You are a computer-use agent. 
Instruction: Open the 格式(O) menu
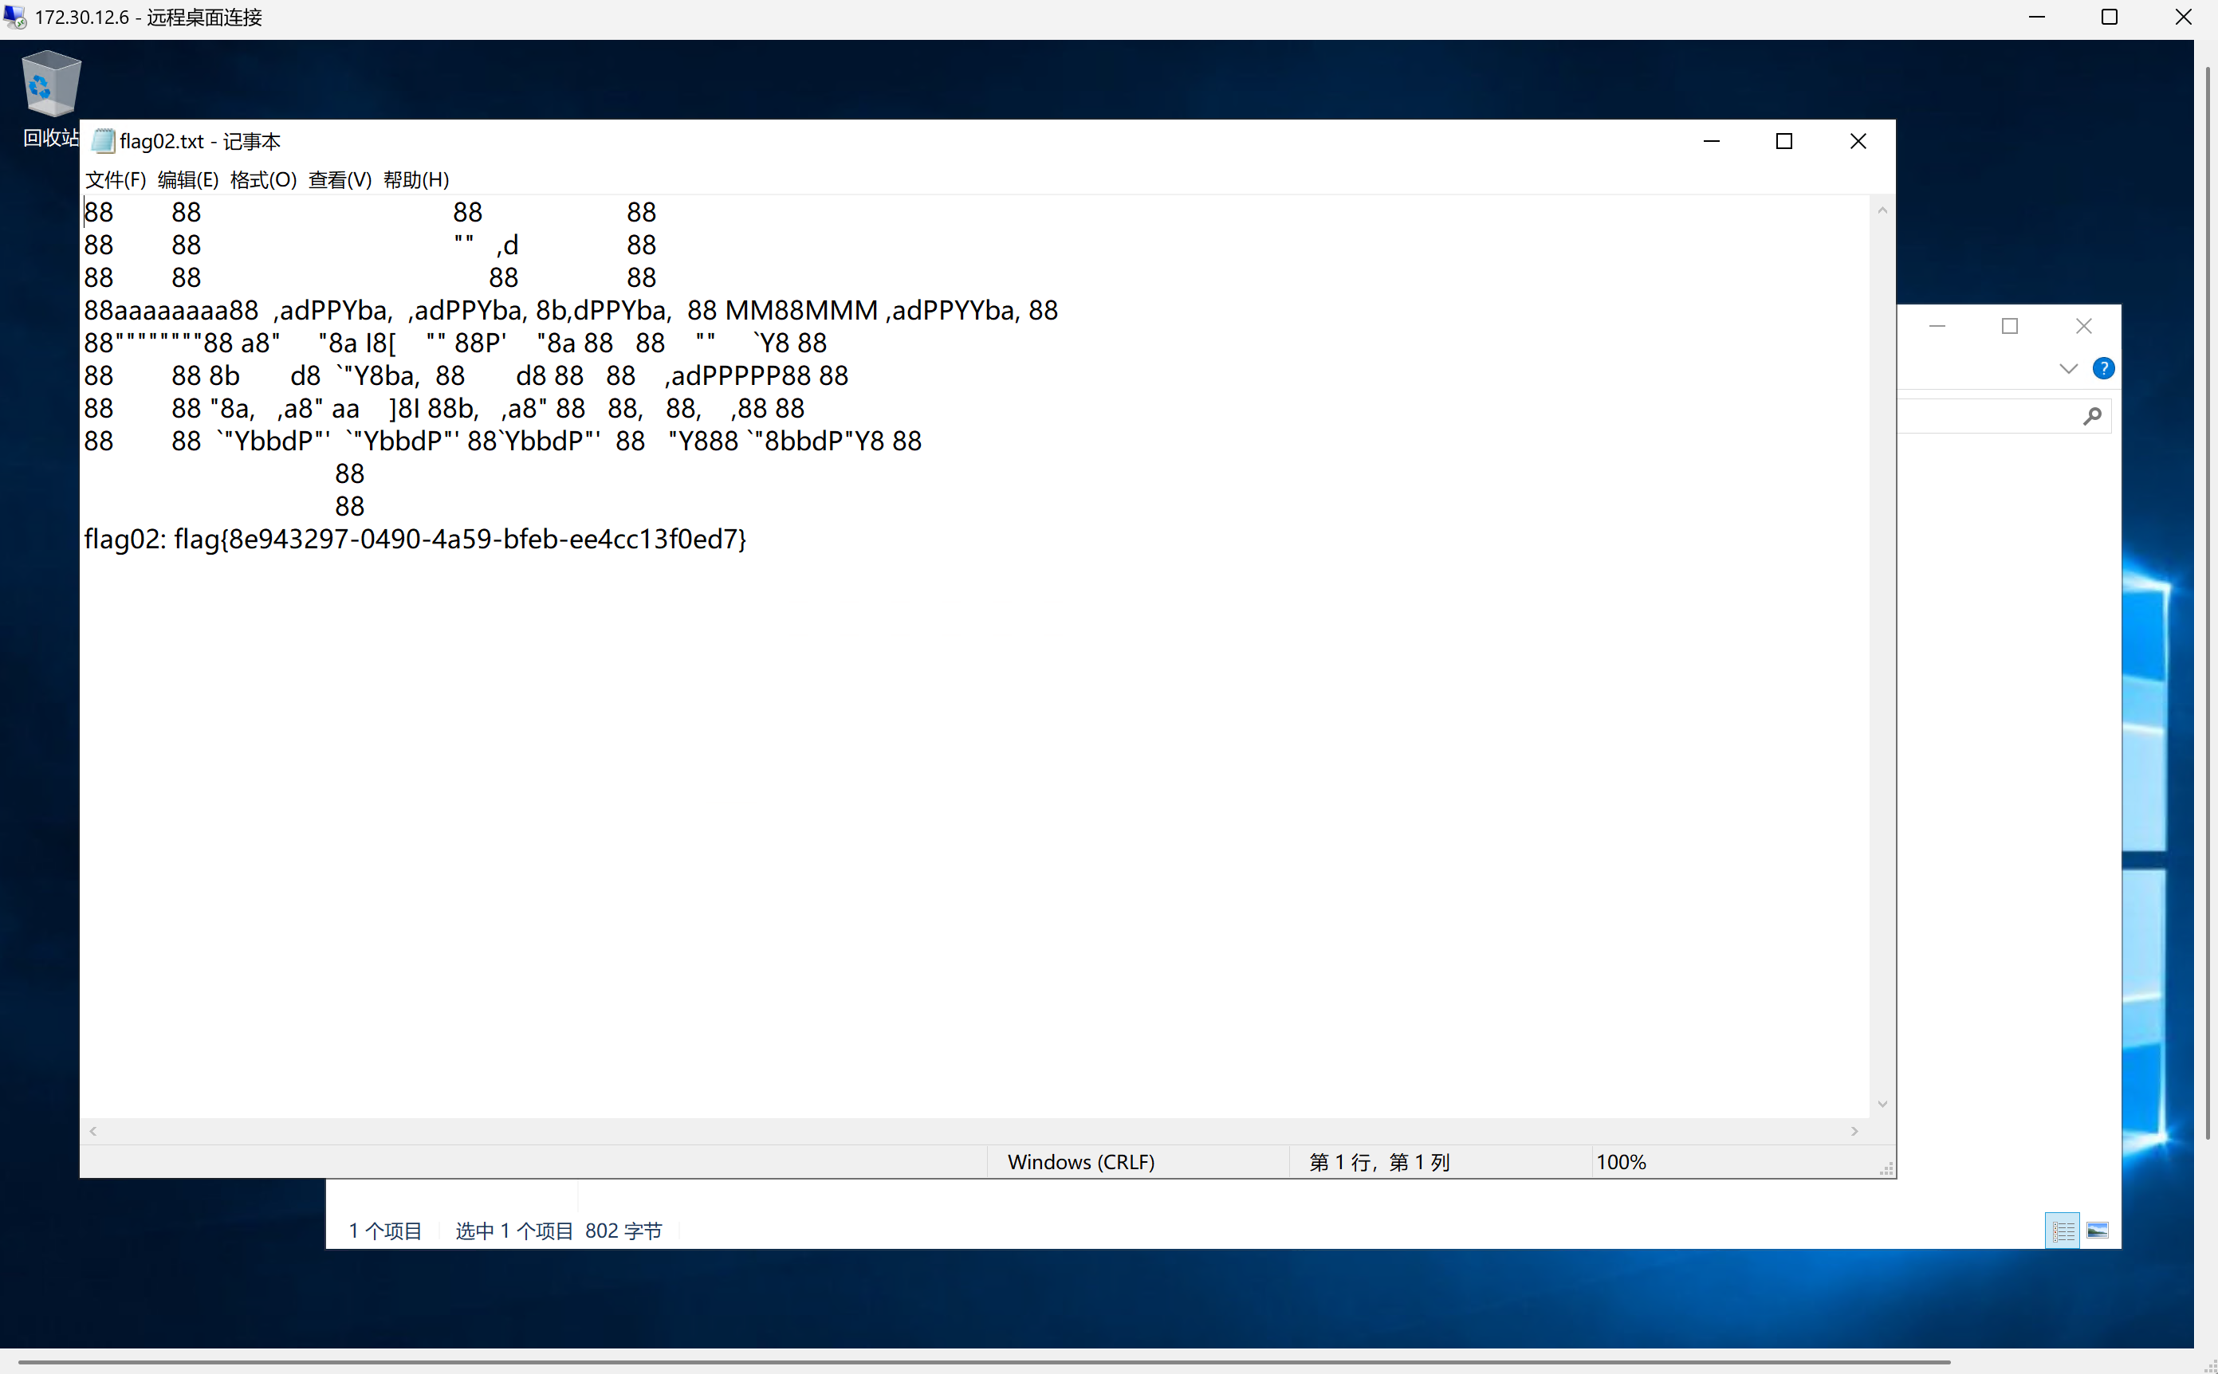tap(263, 180)
